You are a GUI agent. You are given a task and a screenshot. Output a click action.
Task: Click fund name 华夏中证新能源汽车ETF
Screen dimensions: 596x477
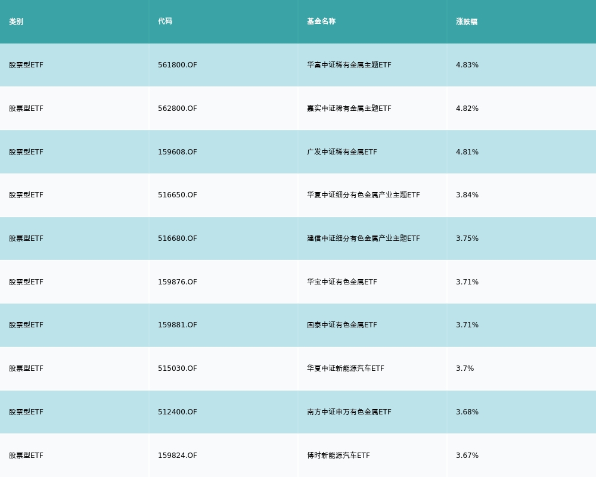[x=346, y=368]
